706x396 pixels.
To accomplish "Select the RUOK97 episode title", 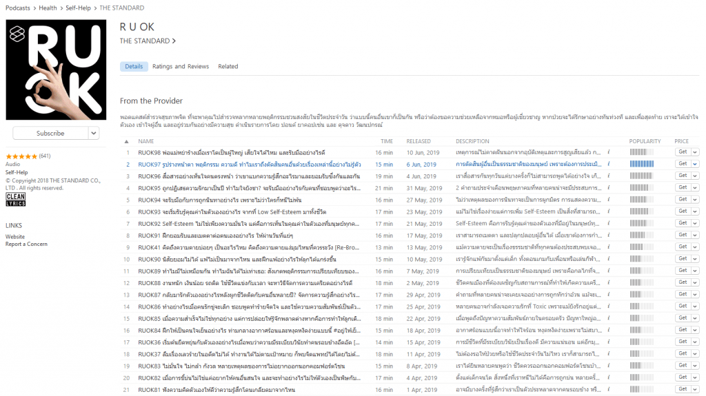I will tap(249, 164).
